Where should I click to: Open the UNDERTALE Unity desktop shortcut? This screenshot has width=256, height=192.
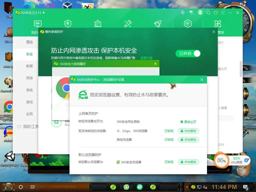pos(10,159)
